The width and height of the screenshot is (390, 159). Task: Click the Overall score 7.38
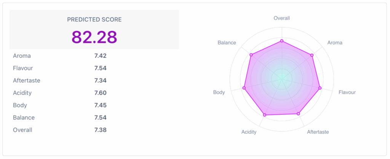point(100,130)
